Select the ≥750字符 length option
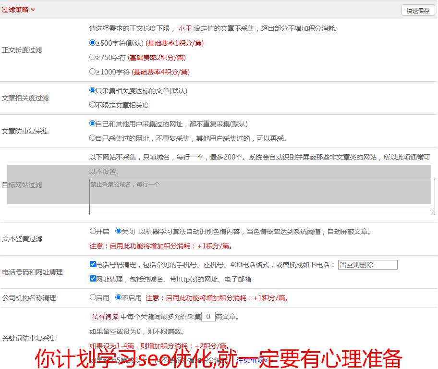438x369 pixels. pos(93,57)
